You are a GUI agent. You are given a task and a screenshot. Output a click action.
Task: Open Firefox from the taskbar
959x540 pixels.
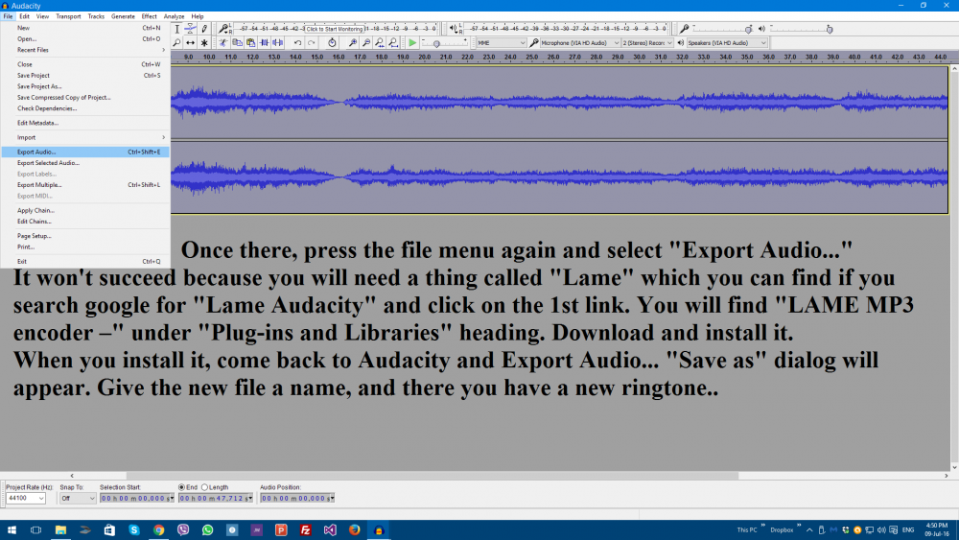(x=354, y=530)
